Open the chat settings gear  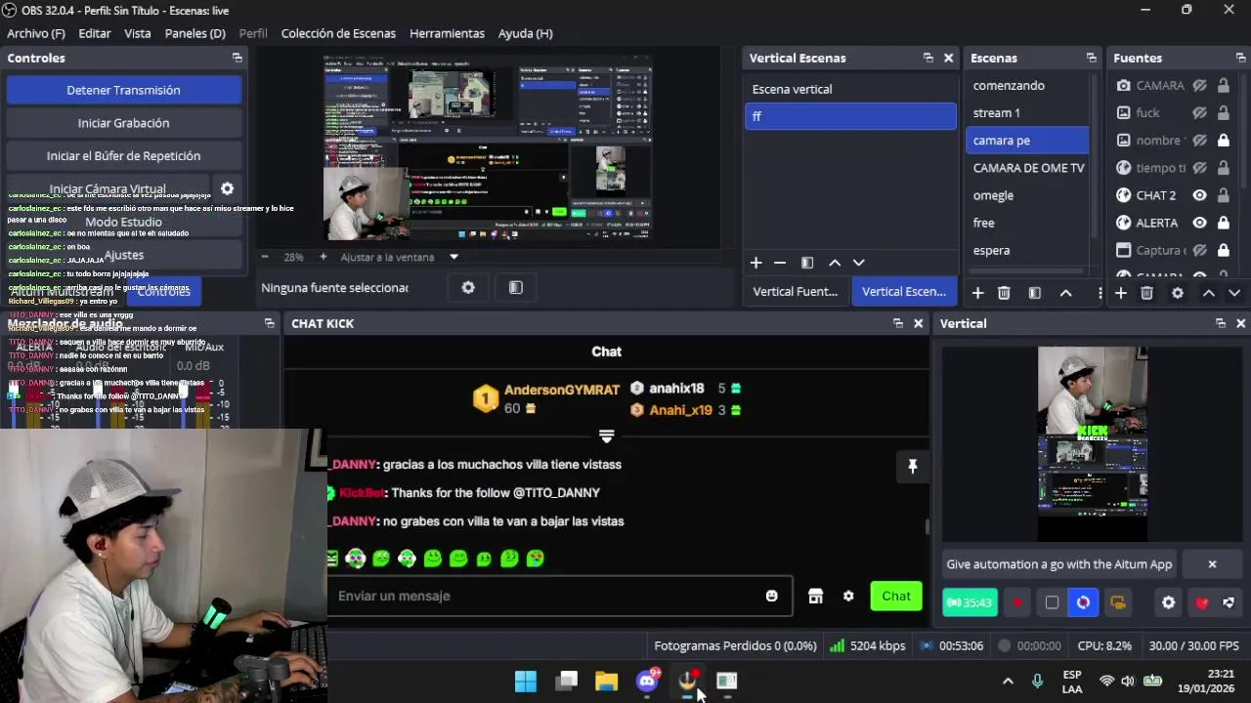pos(848,596)
